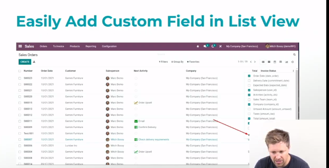Go to previous page arrow
329x168 pixels.
point(251,62)
